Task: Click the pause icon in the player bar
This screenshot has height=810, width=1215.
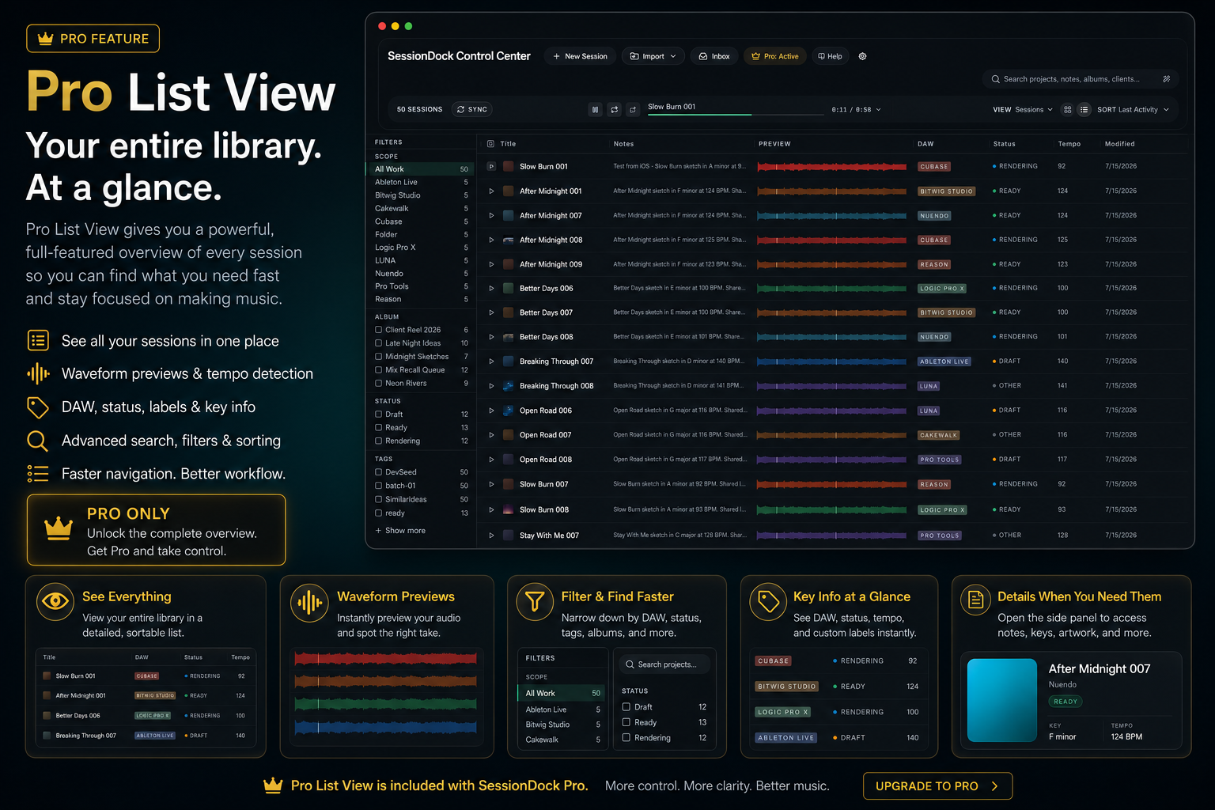Action: (x=596, y=109)
